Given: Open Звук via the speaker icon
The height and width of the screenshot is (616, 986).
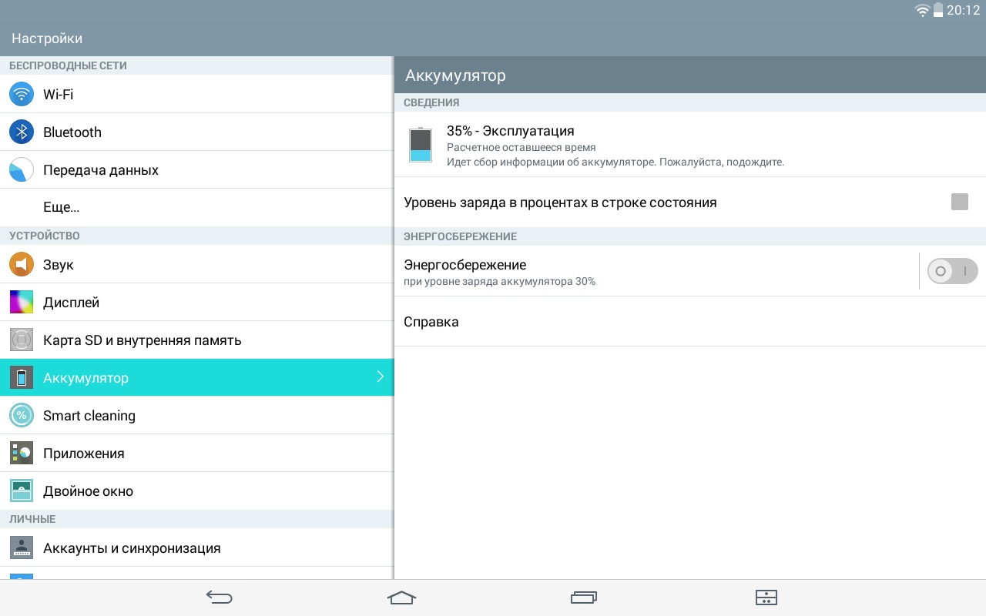Looking at the screenshot, I should (22, 265).
